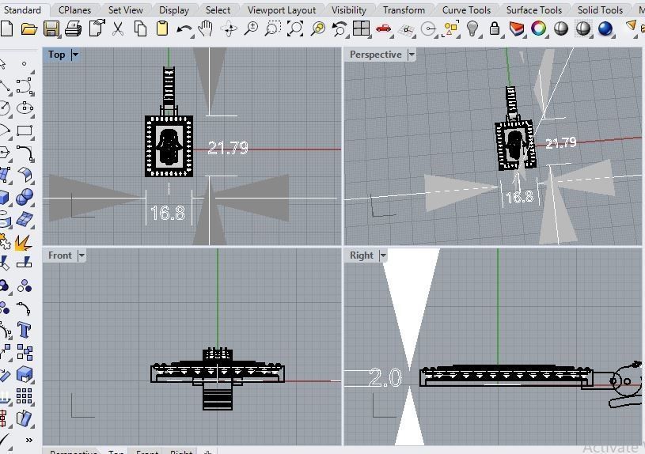Select the 16.8 dimension in Perspective viewport
This screenshot has width=645, height=454.
pyautogui.click(x=520, y=197)
